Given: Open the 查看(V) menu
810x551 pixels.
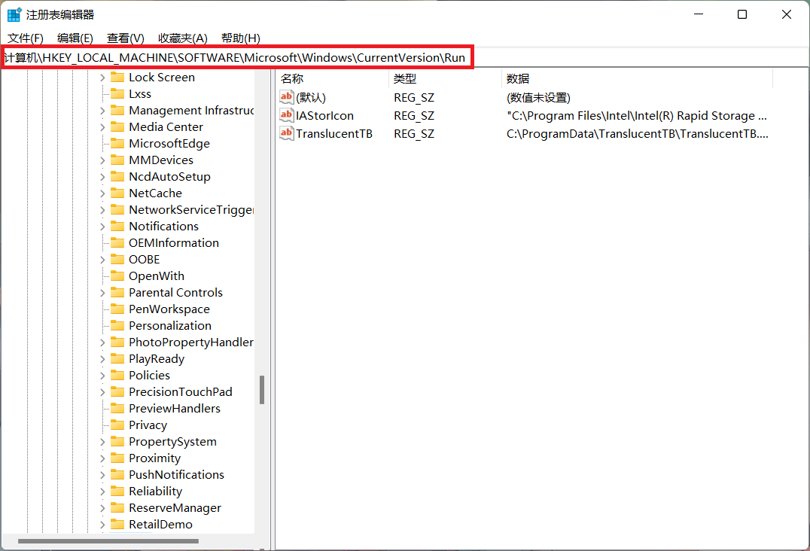Looking at the screenshot, I should 124,38.
